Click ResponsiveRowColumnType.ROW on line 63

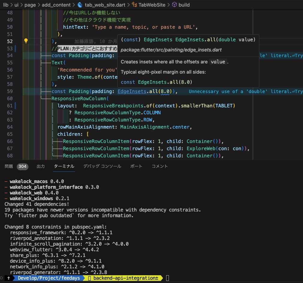point(113,120)
